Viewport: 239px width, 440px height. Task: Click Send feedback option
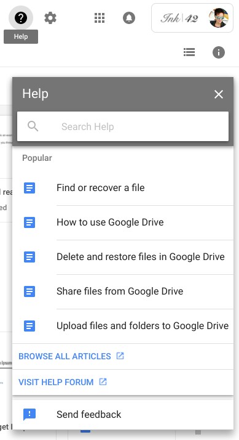[x=123, y=415]
